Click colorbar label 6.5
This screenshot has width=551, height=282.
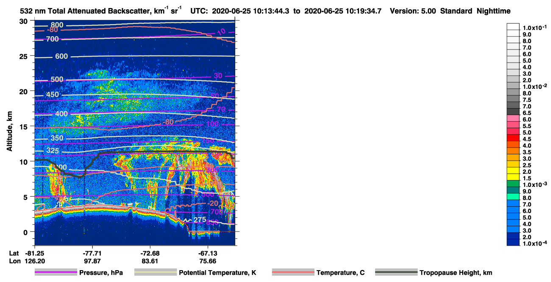click(528, 113)
